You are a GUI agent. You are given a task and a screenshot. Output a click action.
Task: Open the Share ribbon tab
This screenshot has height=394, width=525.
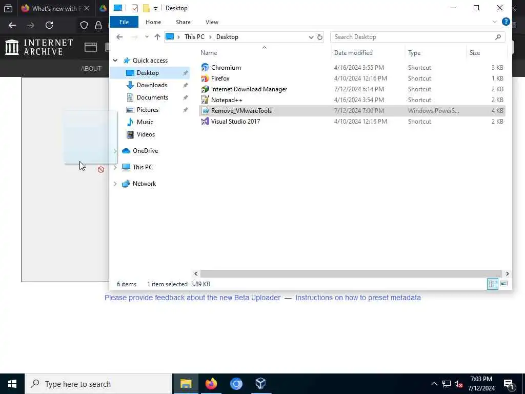tap(183, 22)
